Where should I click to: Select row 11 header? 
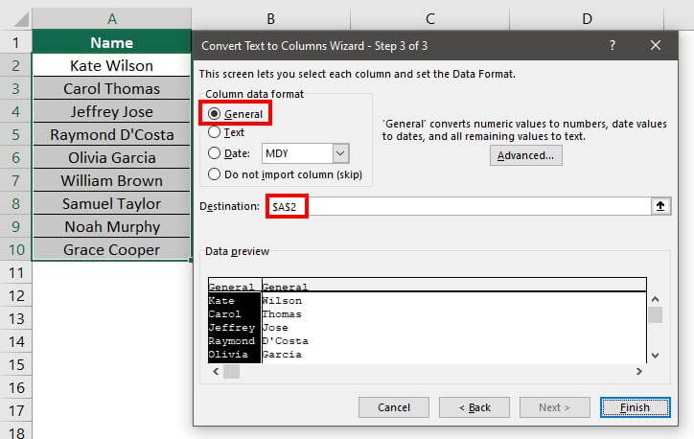click(16, 272)
